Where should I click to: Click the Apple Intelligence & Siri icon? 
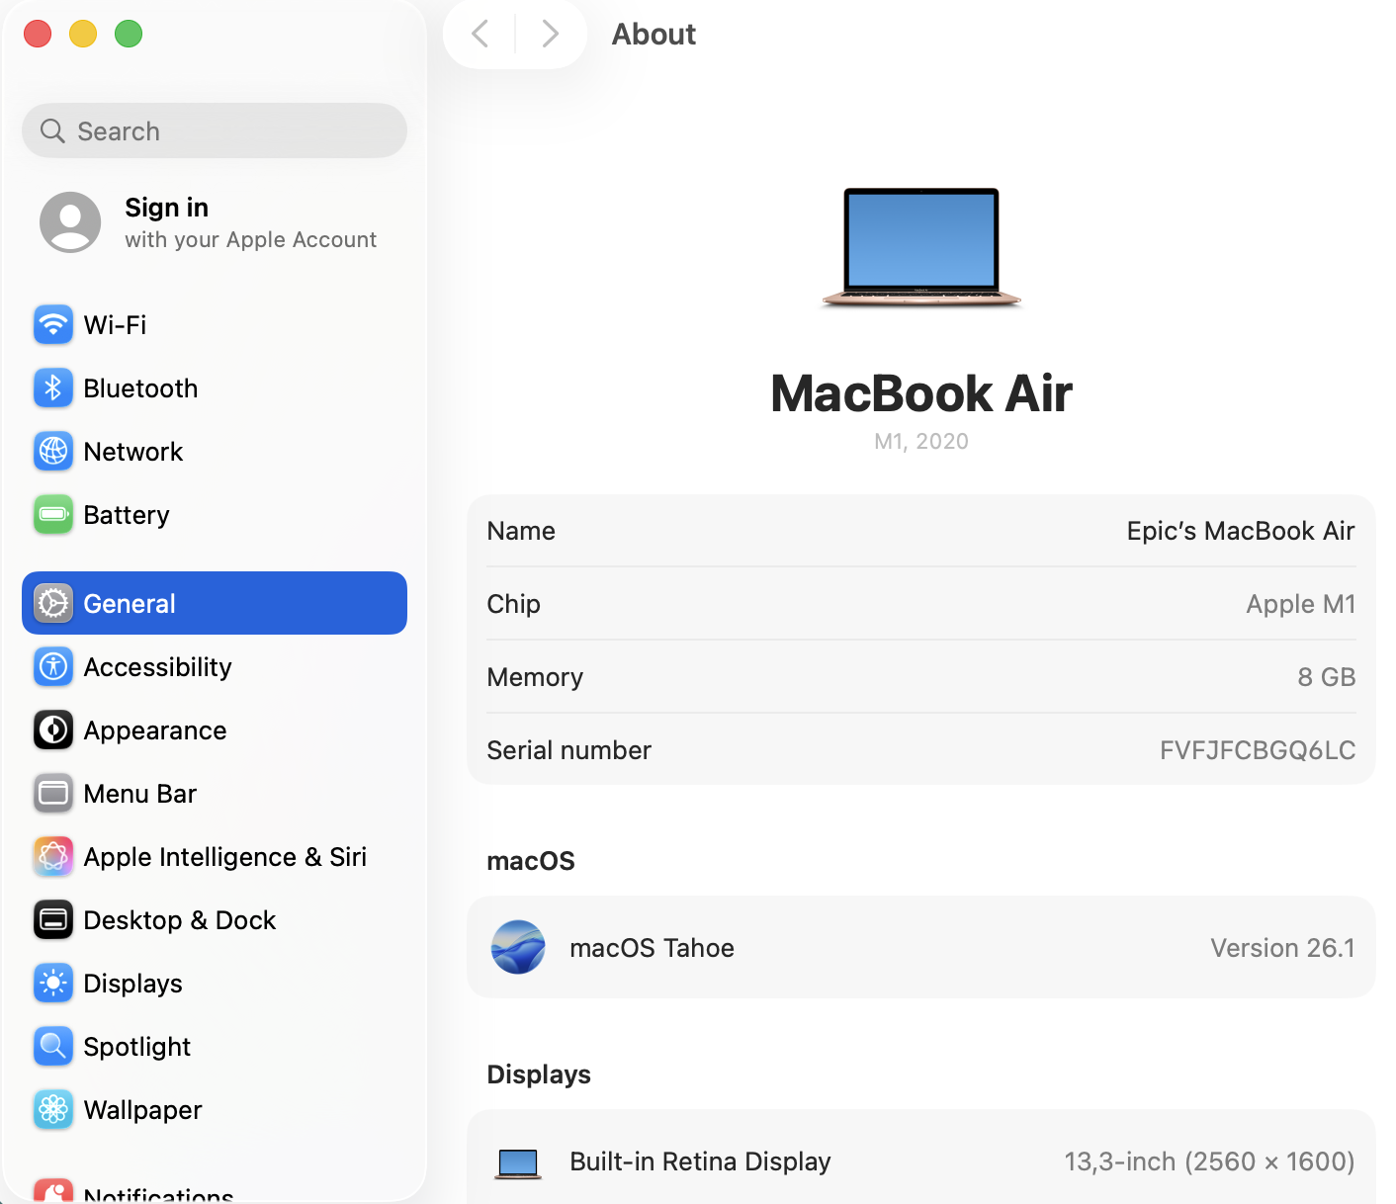tap(53, 856)
